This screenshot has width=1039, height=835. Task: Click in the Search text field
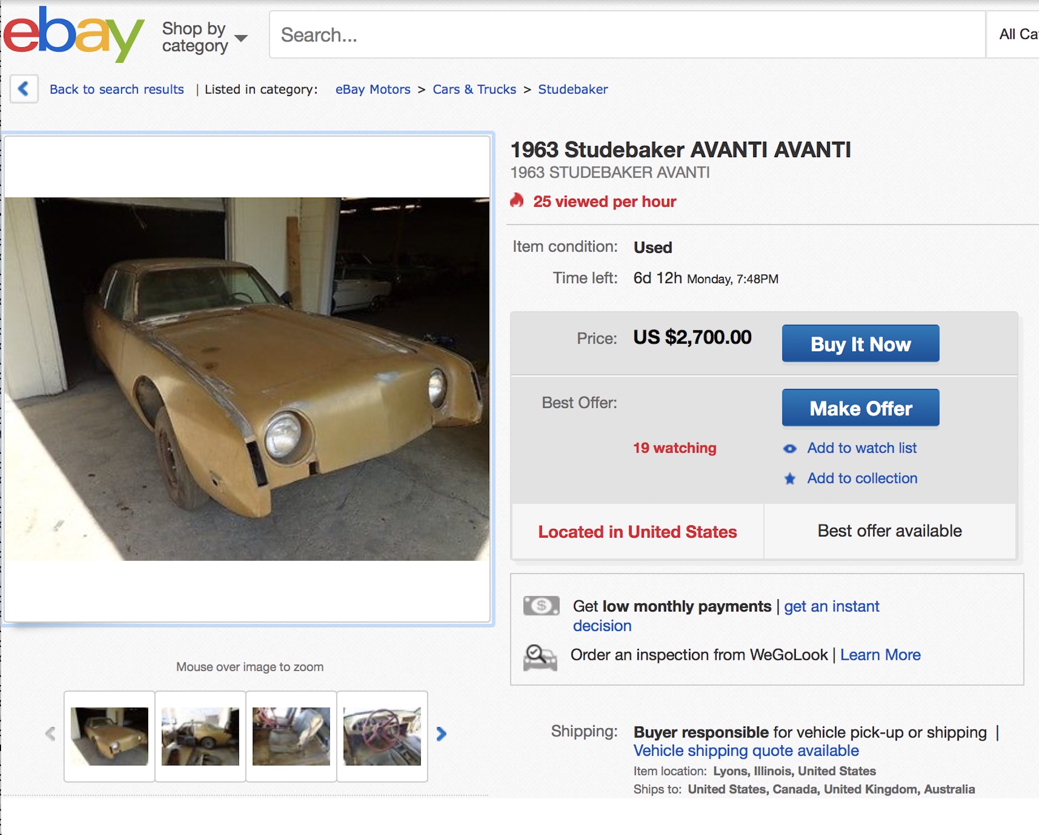tap(627, 35)
